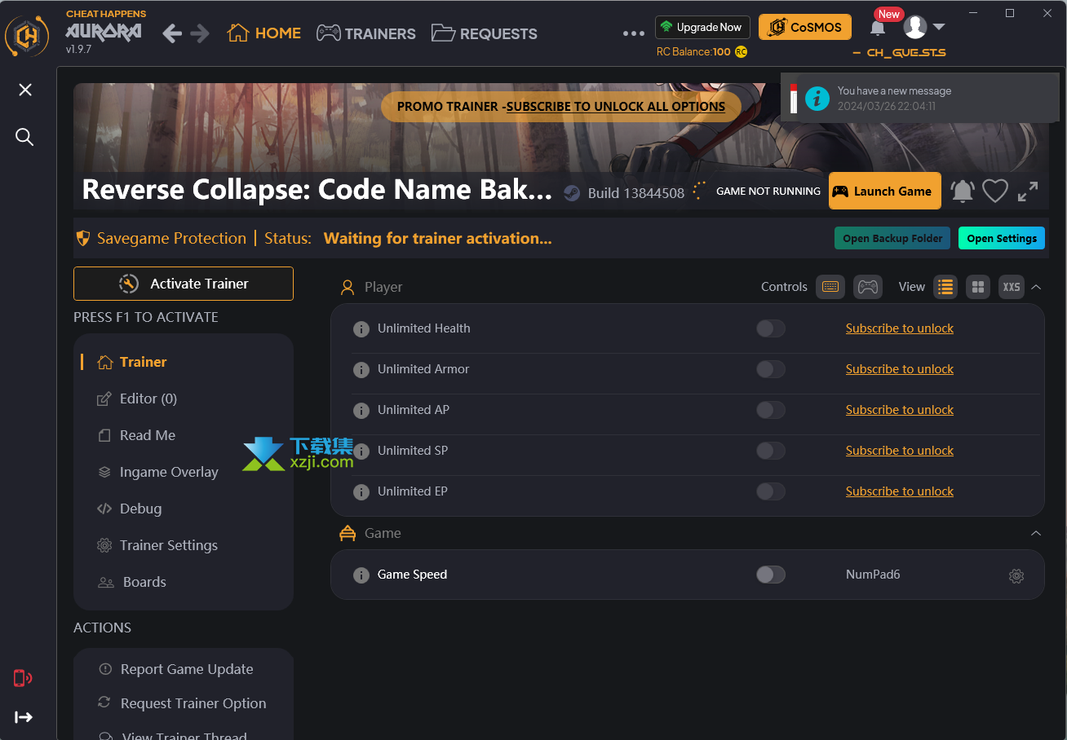1067x740 pixels.
Task: Toggle Unlimited Armor switch
Action: point(771,369)
